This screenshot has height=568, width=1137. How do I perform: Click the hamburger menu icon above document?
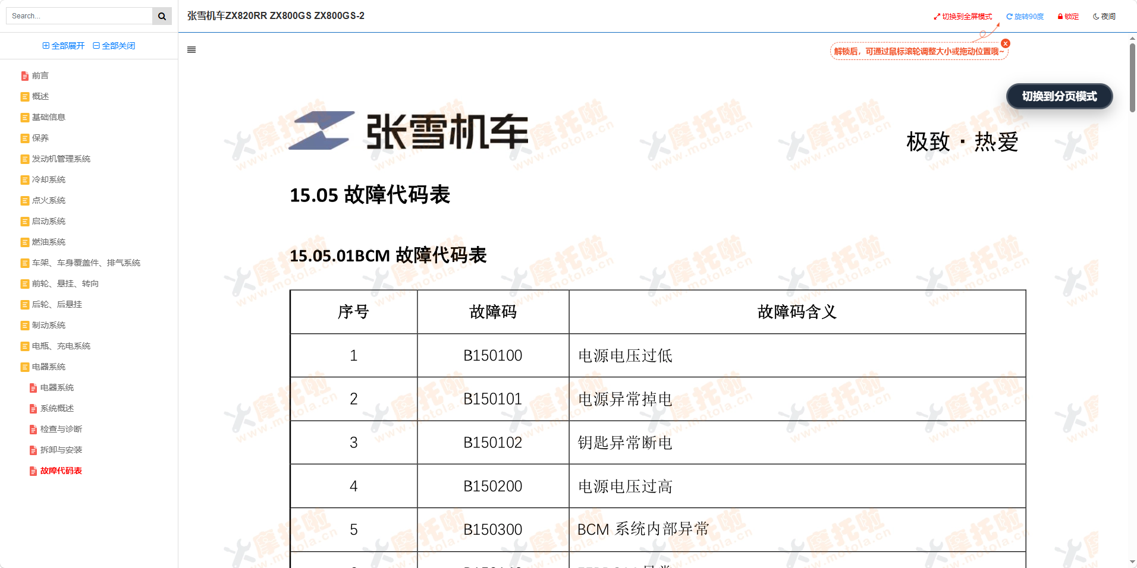click(x=191, y=50)
